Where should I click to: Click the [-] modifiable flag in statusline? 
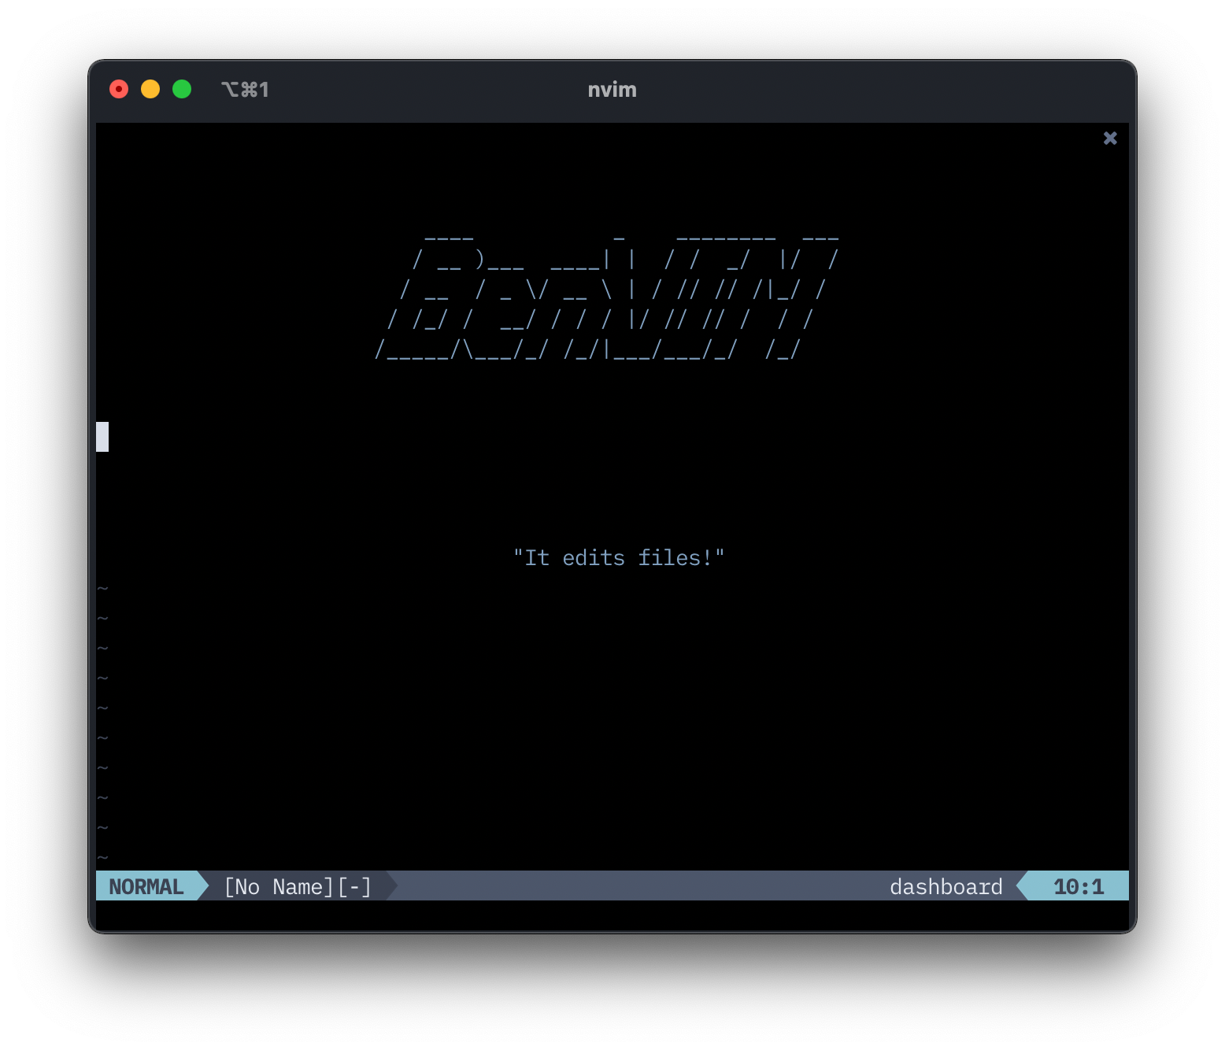coord(354,887)
